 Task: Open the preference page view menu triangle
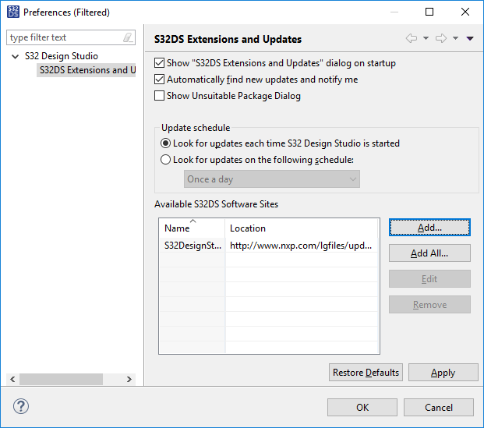point(470,38)
